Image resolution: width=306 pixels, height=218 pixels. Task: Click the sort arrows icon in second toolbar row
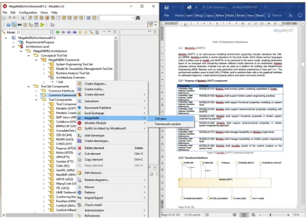tap(52, 25)
